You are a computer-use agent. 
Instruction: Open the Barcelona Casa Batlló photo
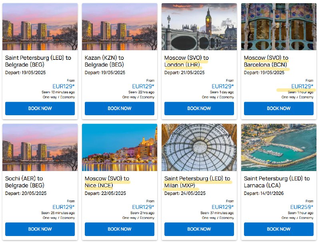279,27
